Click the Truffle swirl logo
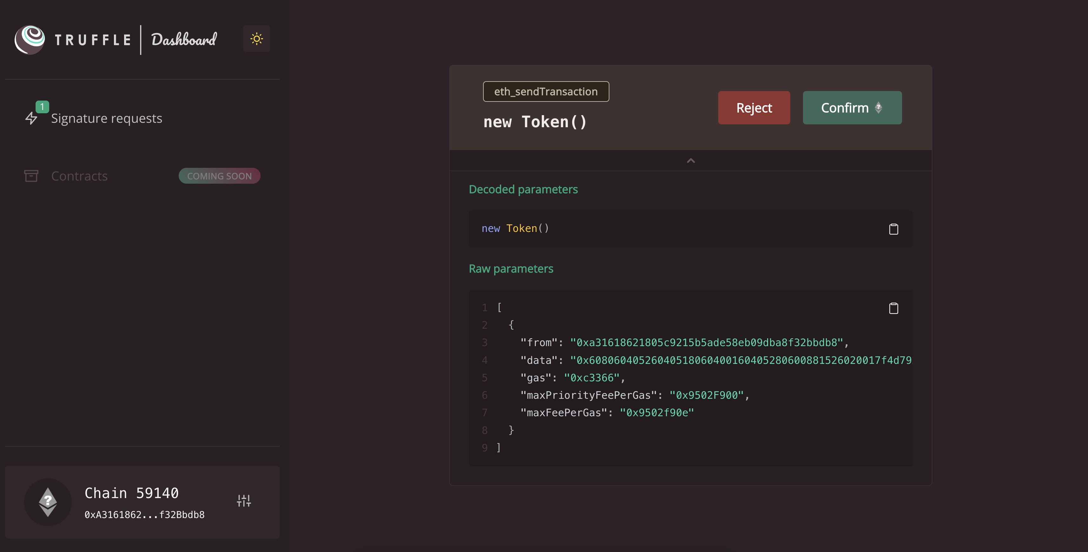The height and width of the screenshot is (552, 1088). pos(30,40)
